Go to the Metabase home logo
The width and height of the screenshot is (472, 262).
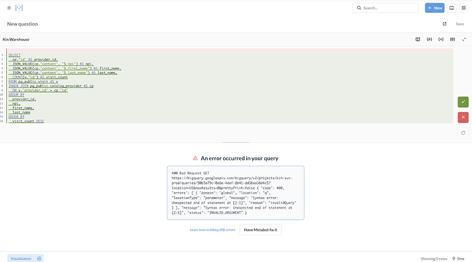19,8
